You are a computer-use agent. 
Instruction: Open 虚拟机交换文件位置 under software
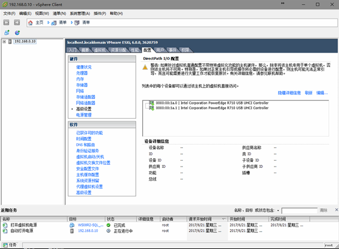point(93,162)
